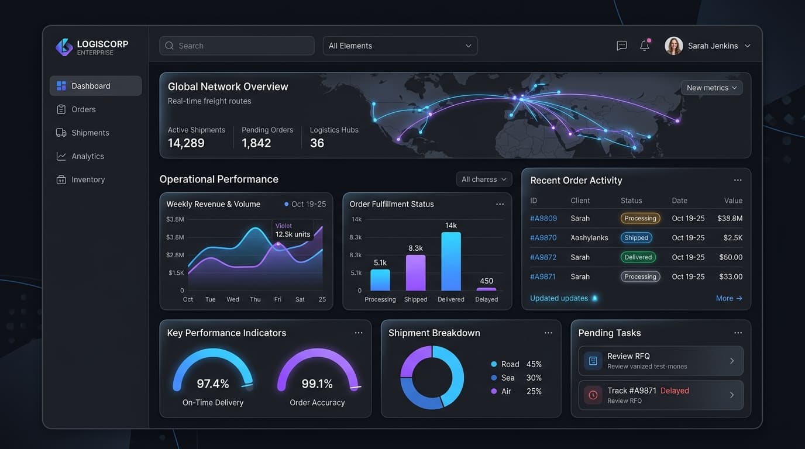805x449 pixels.
Task: Click the On-Time Delivery 97.4% gauge
Action: coord(213,371)
